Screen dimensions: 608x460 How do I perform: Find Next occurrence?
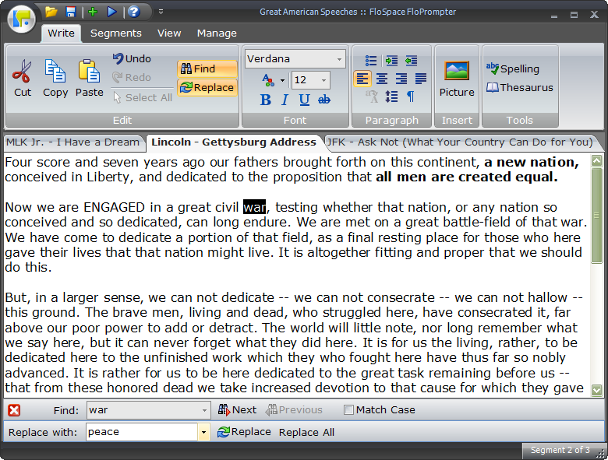(x=237, y=410)
